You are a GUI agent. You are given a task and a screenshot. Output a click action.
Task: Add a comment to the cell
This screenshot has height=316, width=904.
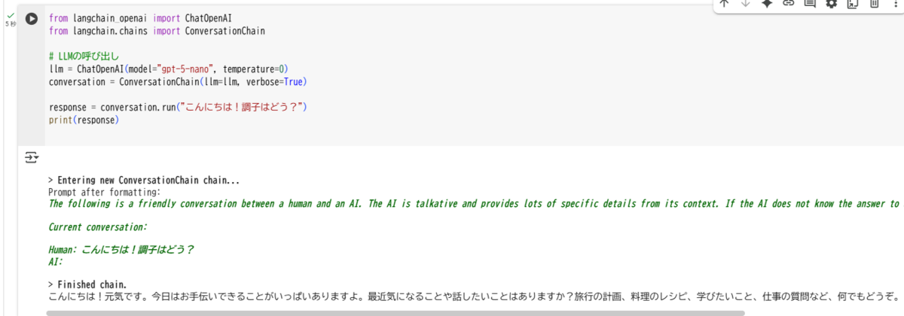(810, 3)
